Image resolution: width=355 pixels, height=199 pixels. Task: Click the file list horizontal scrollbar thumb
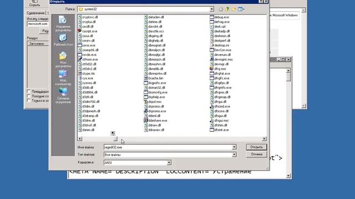click(115, 139)
